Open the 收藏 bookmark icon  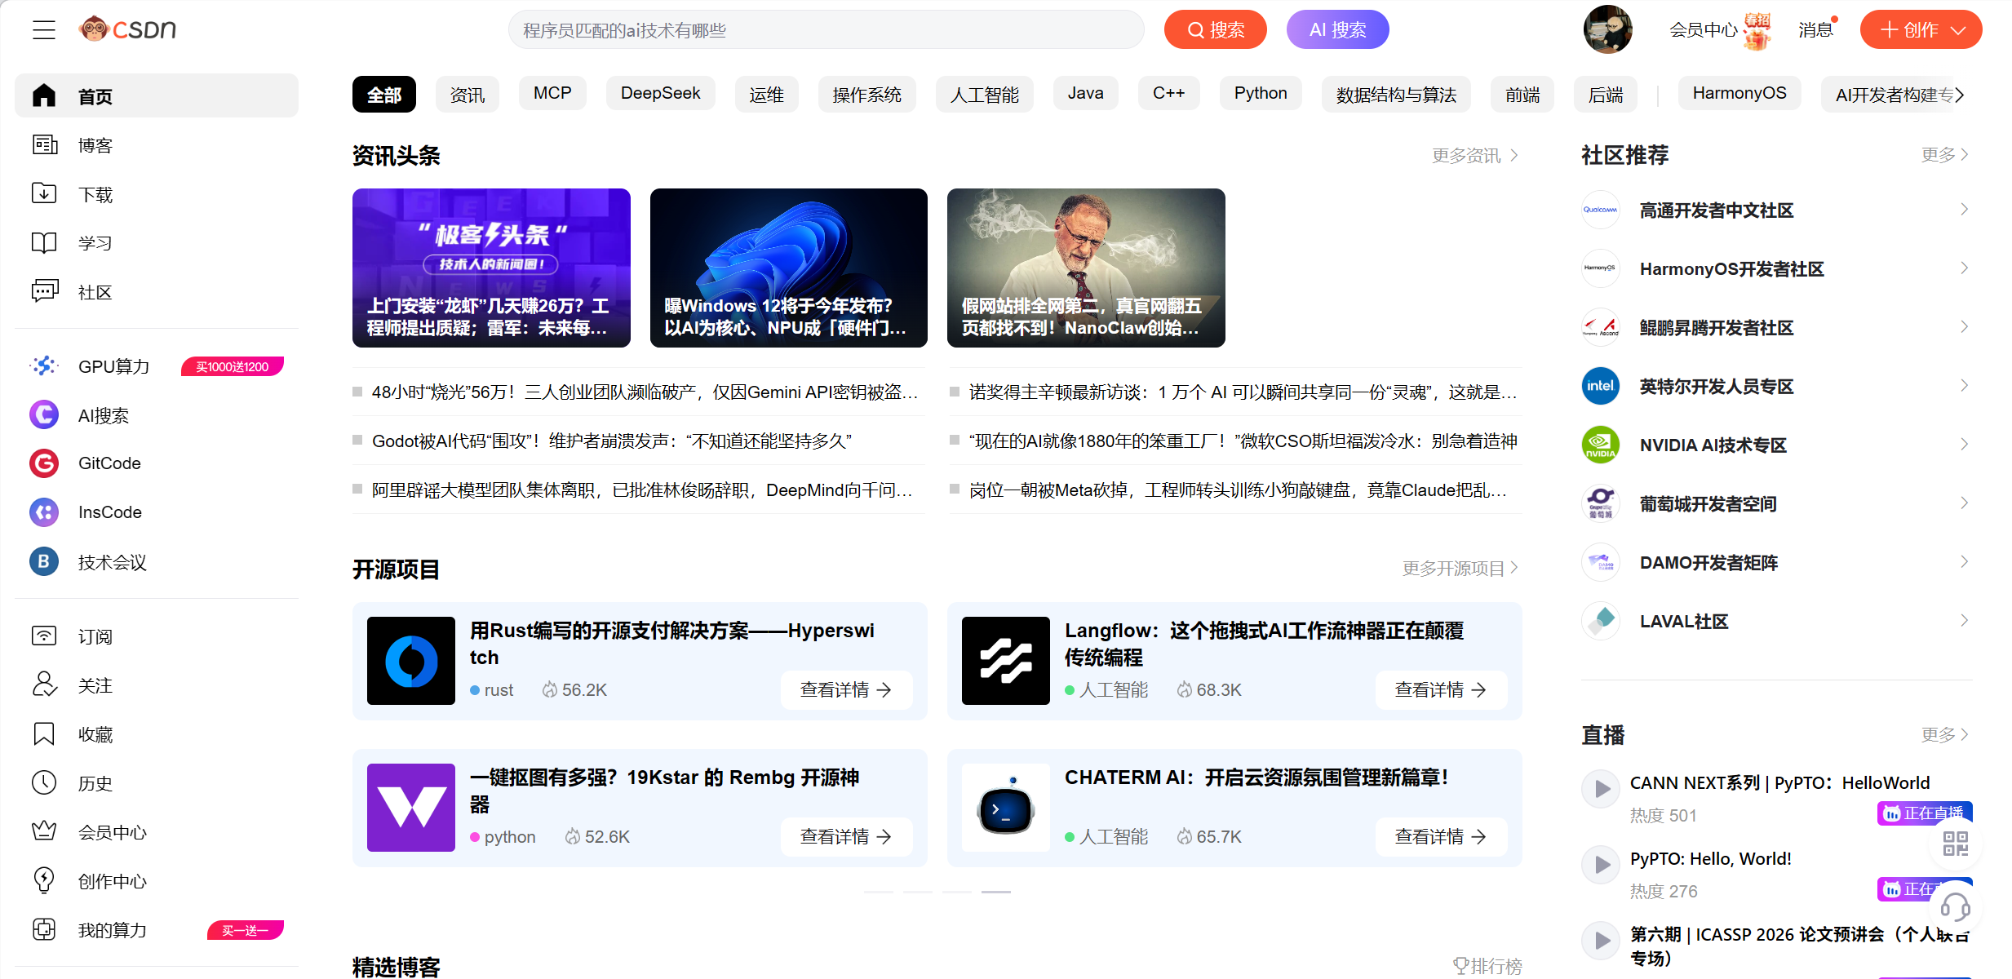(44, 734)
